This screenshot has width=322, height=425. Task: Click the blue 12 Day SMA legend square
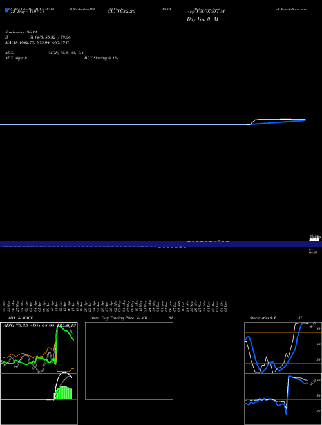pyautogui.click(x=6, y=10)
